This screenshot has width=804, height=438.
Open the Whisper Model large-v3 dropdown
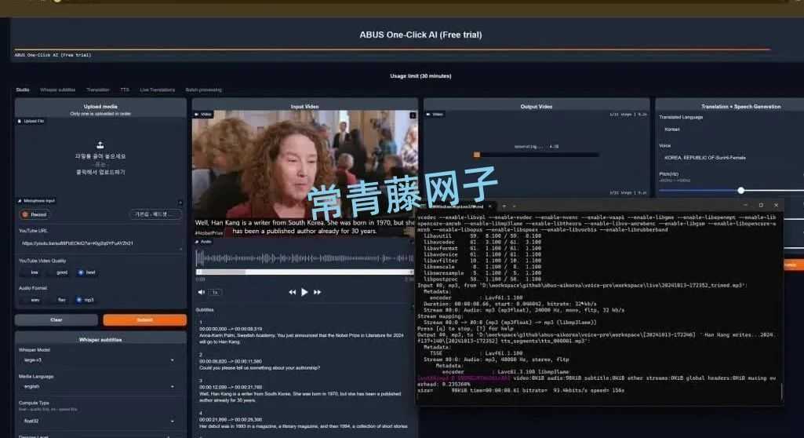click(99, 360)
